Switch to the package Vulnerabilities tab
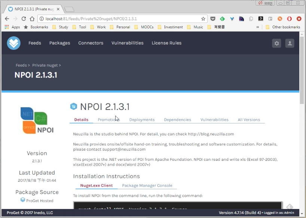 coord(214,120)
